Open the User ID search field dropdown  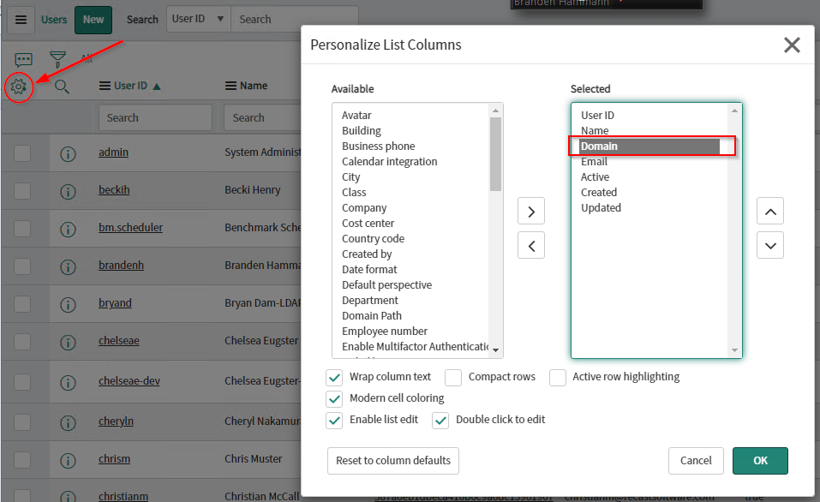coord(198,20)
